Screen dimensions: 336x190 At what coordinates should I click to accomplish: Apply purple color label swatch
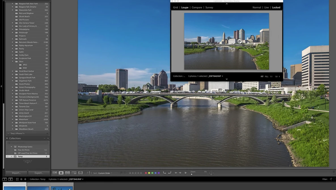(159, 173)
